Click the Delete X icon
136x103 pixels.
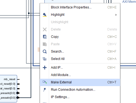(45, 29)
